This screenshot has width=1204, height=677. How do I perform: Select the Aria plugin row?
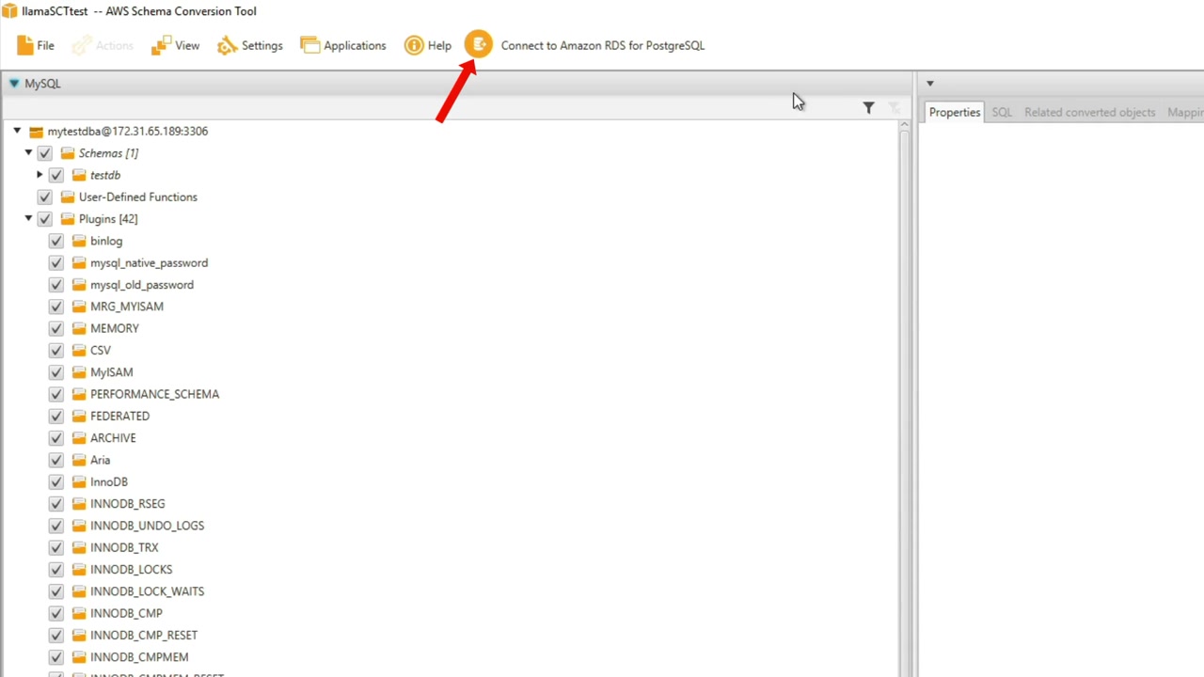click(100, 460)
